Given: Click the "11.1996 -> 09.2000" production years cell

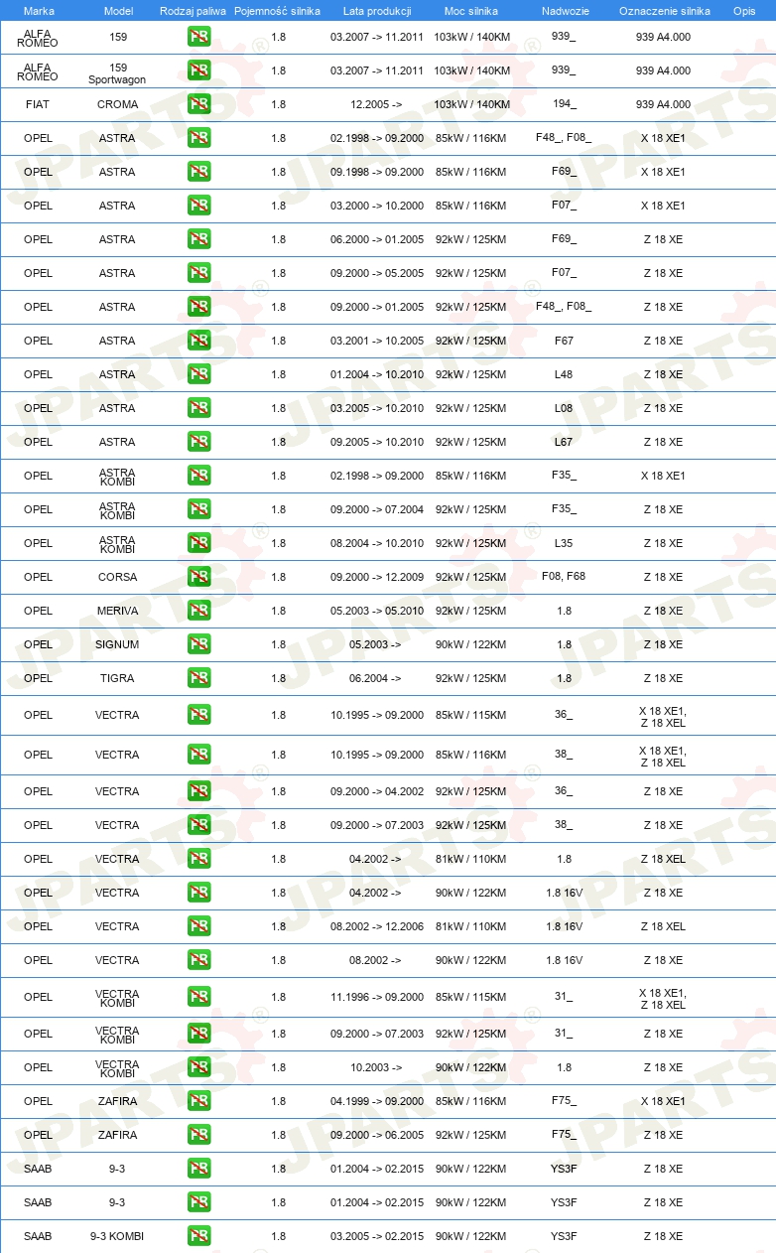Looking at the screenshot, I should (377, 997).
